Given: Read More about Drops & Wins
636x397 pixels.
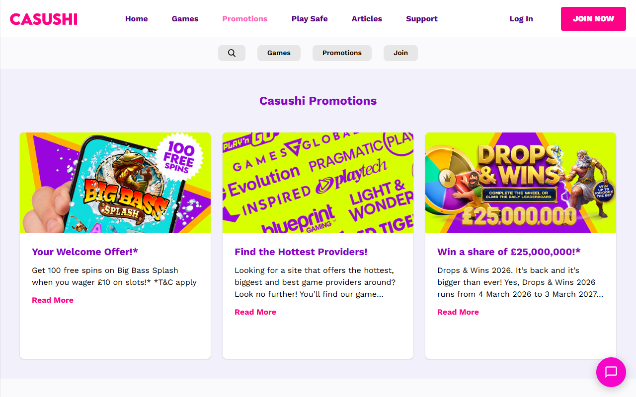Looking at the screenshot, I should (458, 312).
